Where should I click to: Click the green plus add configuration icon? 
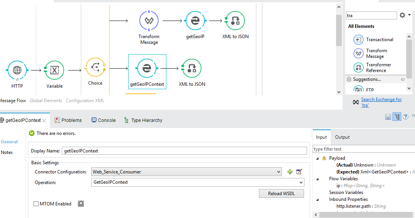290,172
